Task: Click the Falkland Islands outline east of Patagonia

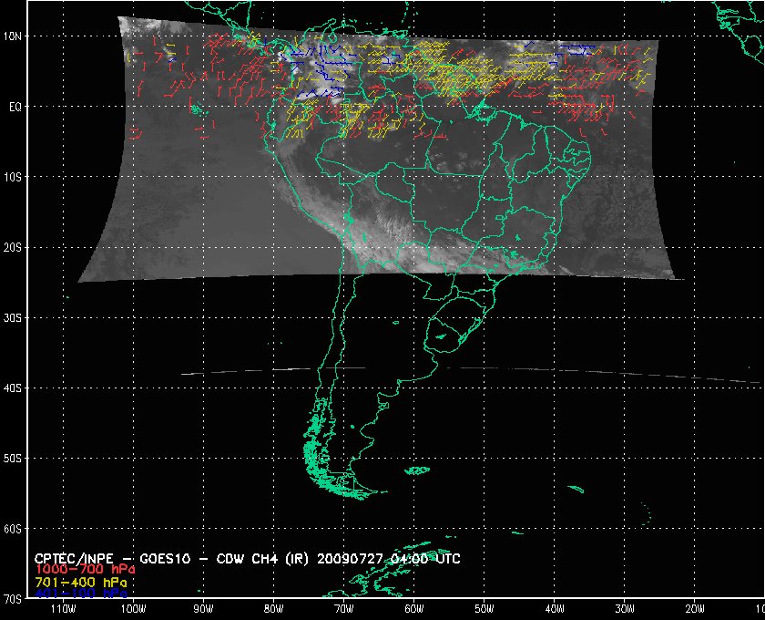Action: tap(418, 470)
